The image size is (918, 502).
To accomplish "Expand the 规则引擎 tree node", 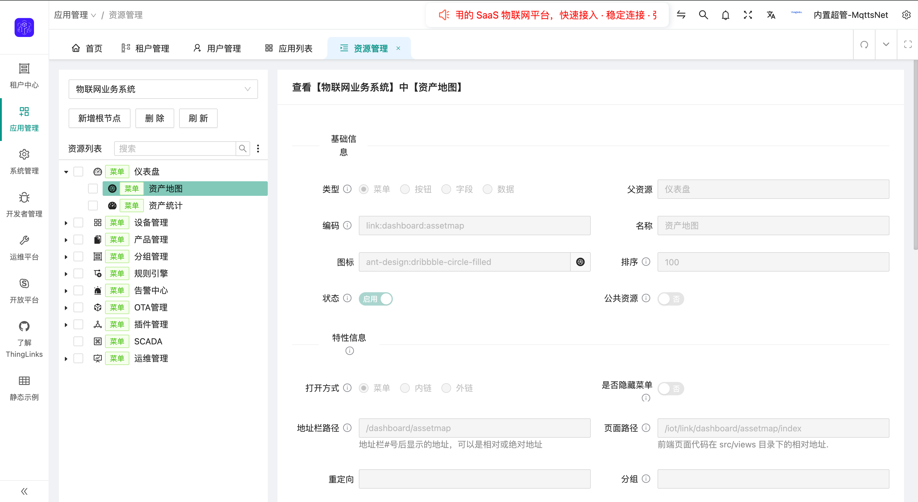I will [66, 274].
